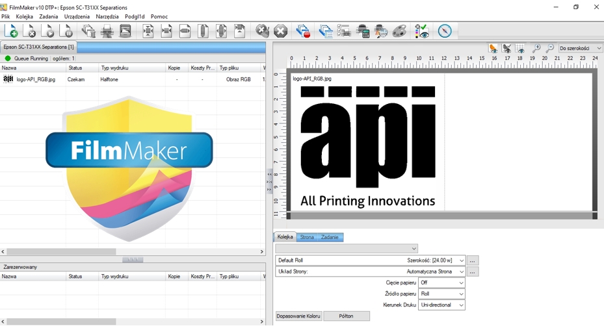Switch to the Zadanie tab
The height and width of the screenshot is (328, 604).
[330, 237]
